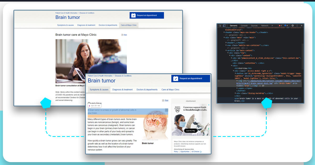
Task: Expand the img node in the selected row
Action: (x=237, y=81)
